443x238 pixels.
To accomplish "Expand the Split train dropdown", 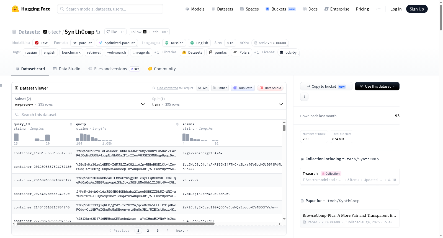I will pos(218,101).
